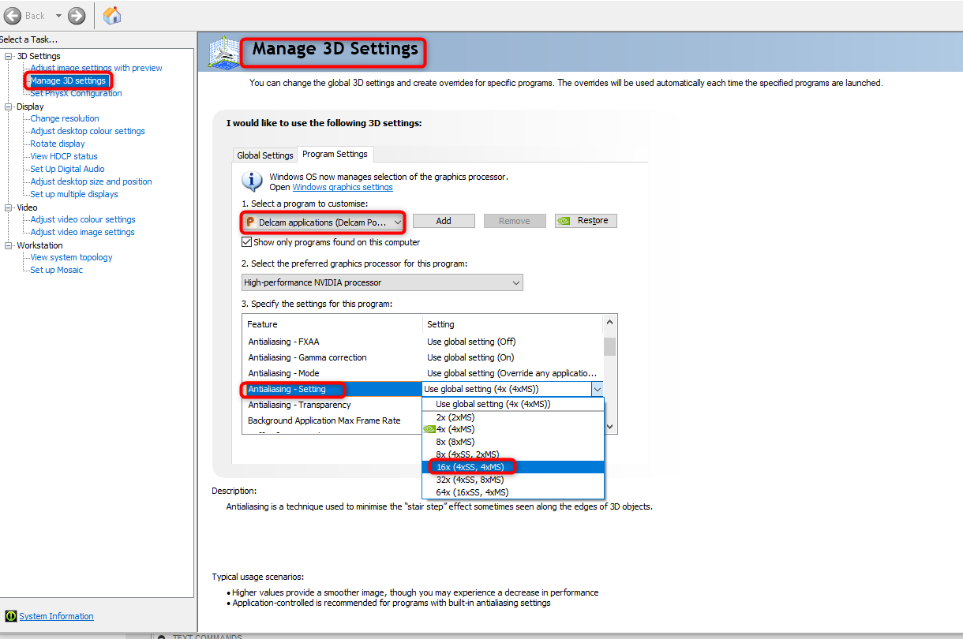Viewport: 963px width, 639px height.
Task: Choose 16x (4xSS, 4xMS) option
Action: (513, 467)
